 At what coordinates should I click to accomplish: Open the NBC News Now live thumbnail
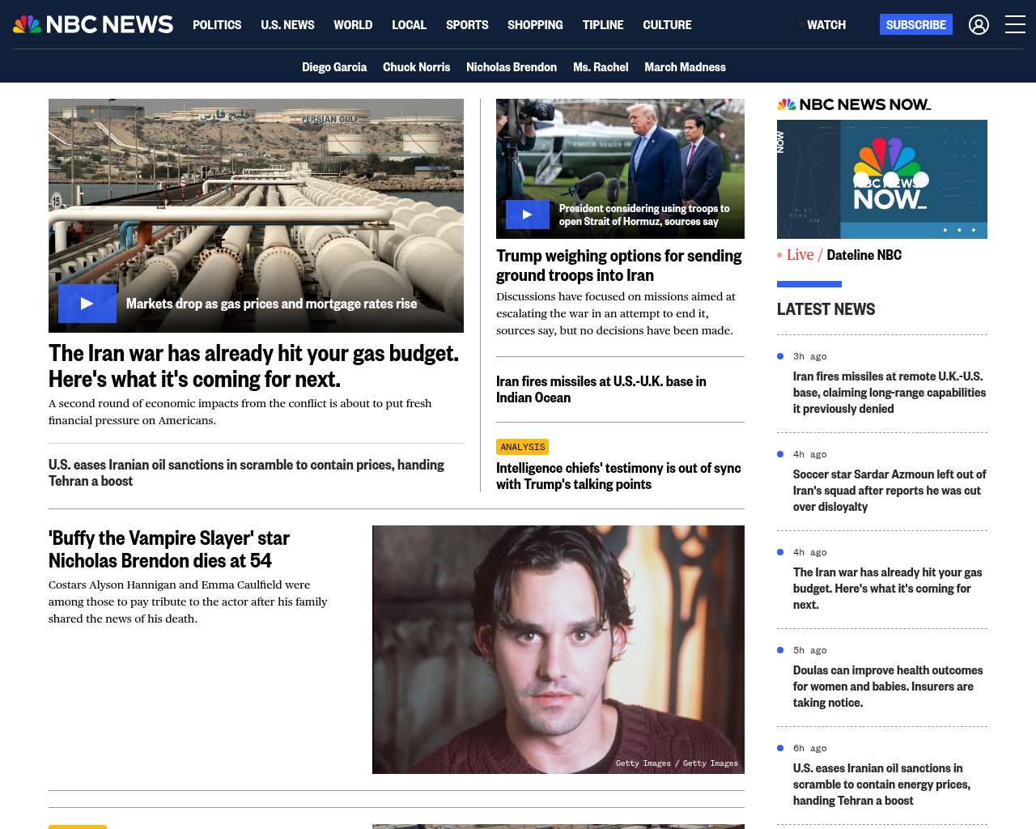[x=881, y=179]
